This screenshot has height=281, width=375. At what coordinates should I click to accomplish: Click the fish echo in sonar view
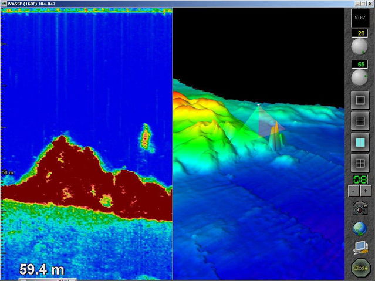[144, 137]
